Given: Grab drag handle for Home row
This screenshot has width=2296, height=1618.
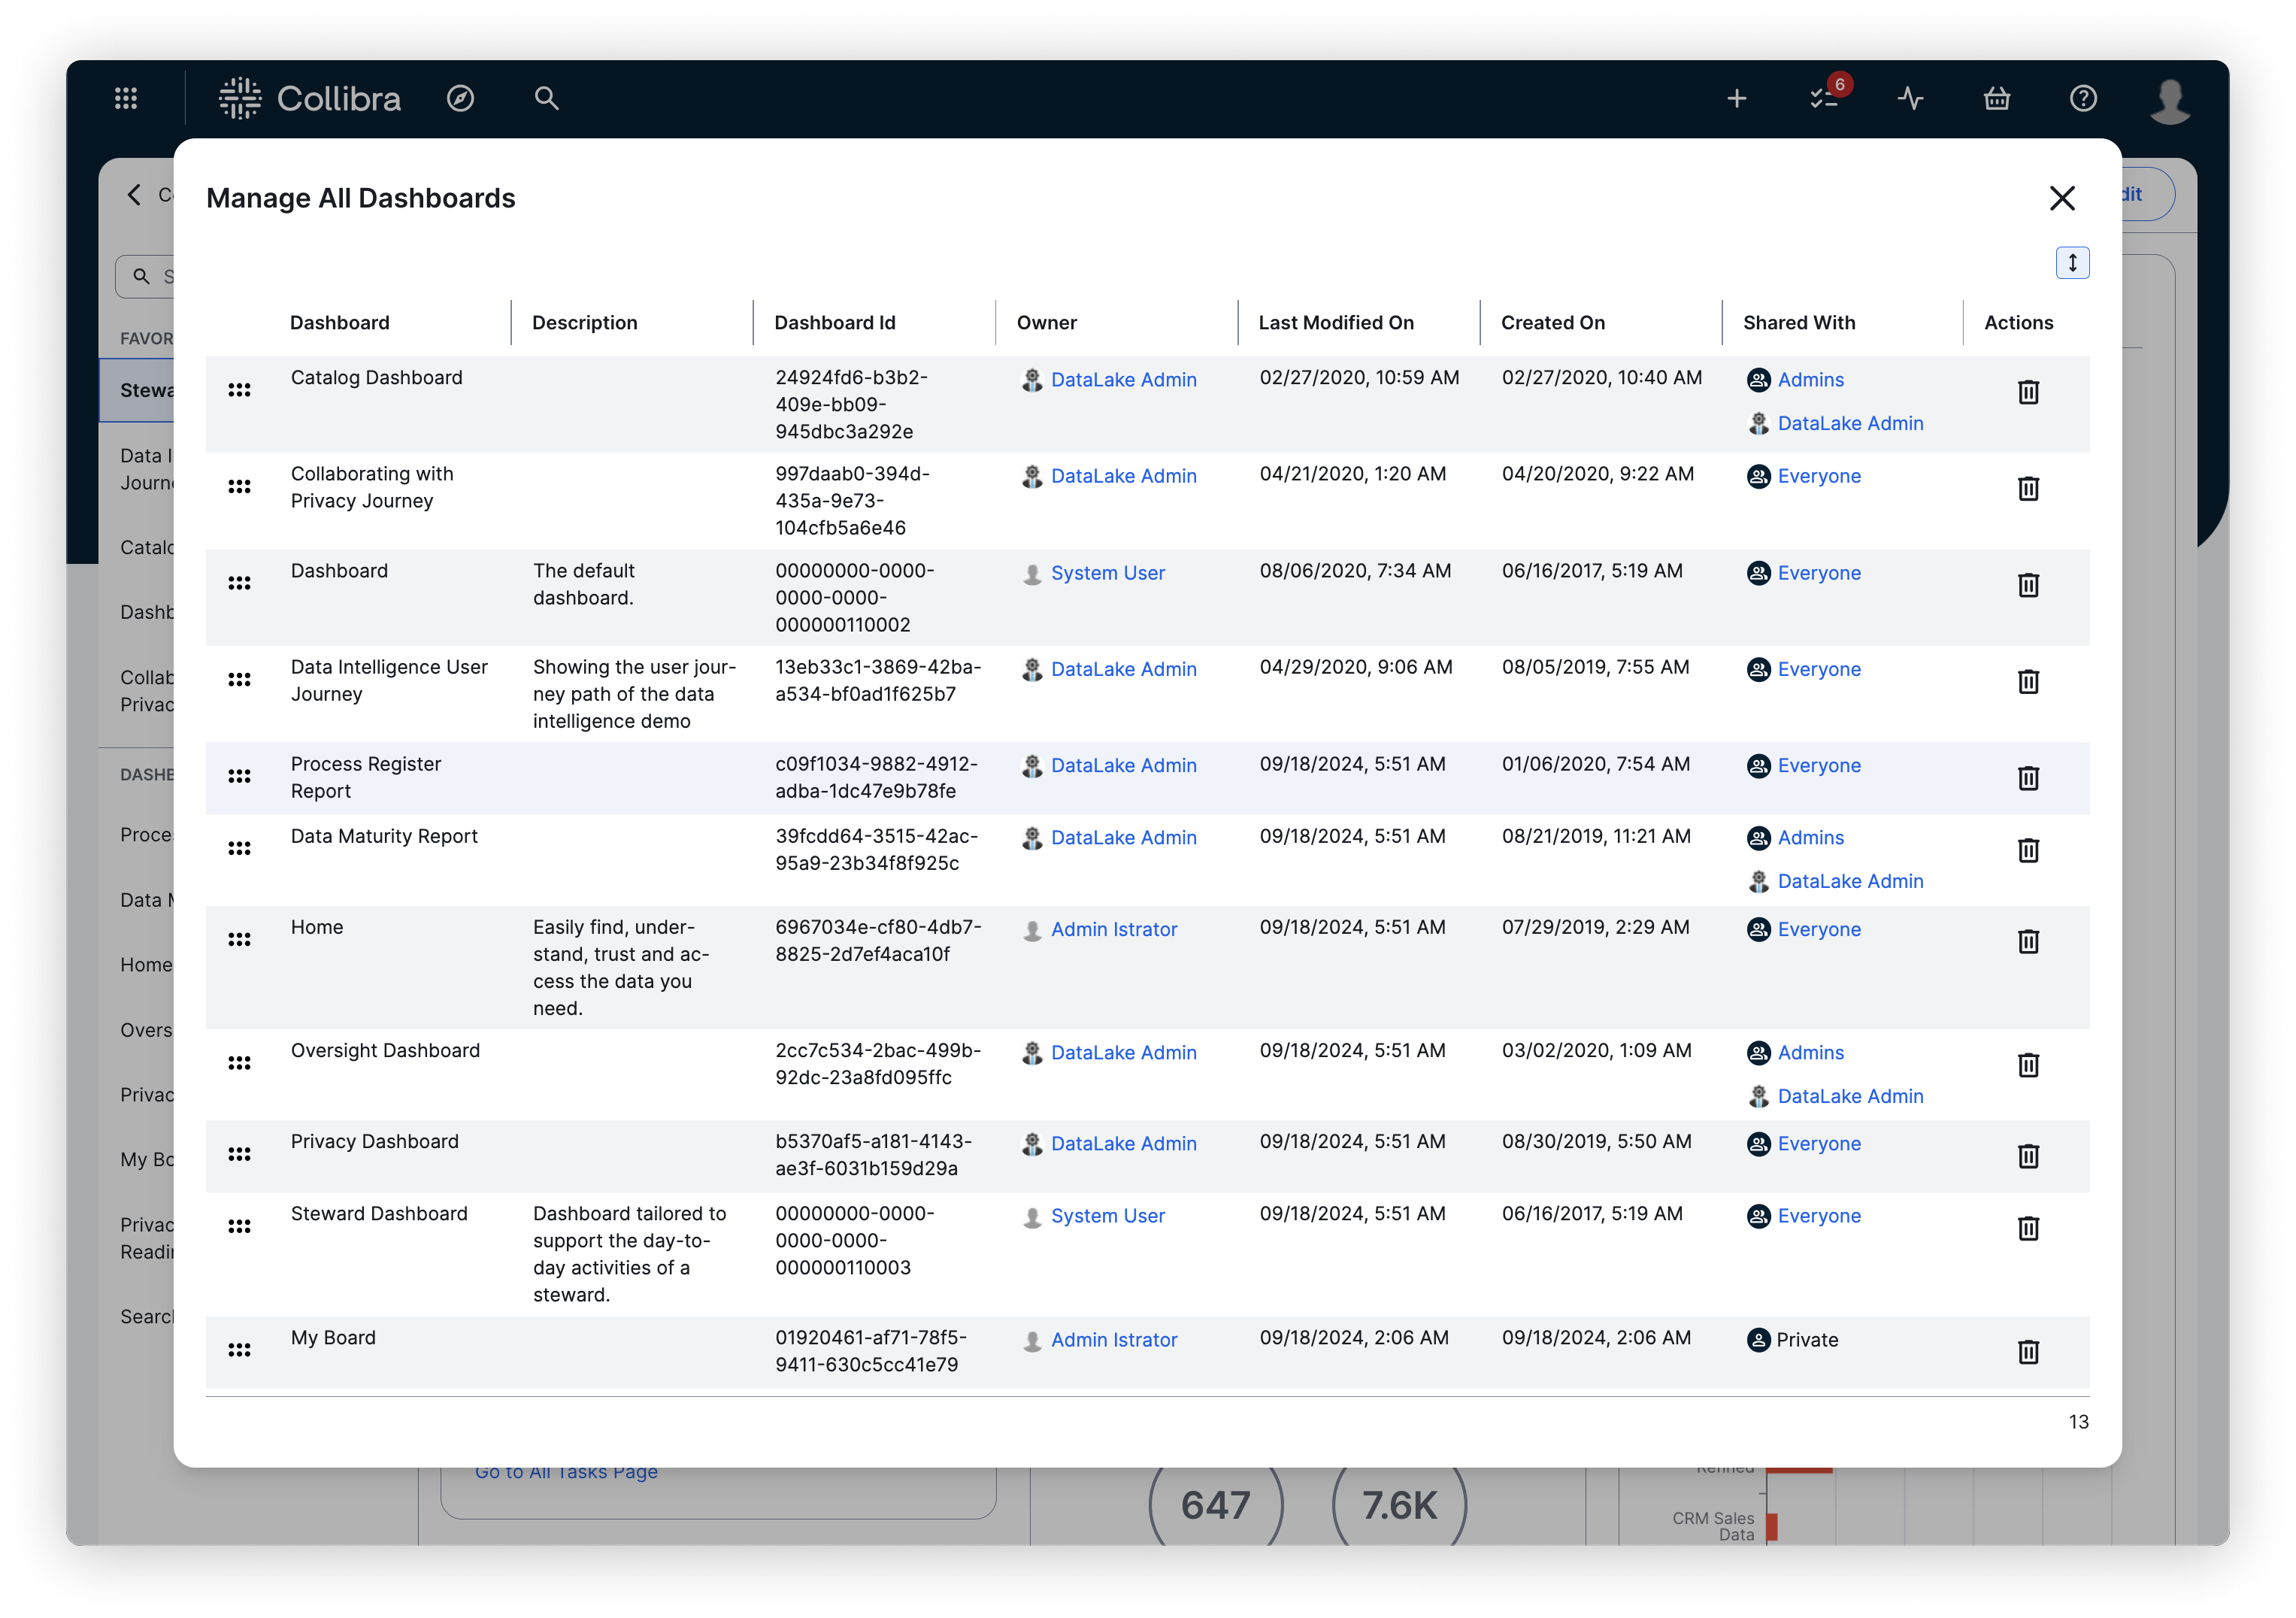Looking at the screenshot, I should tap(239, 939).
